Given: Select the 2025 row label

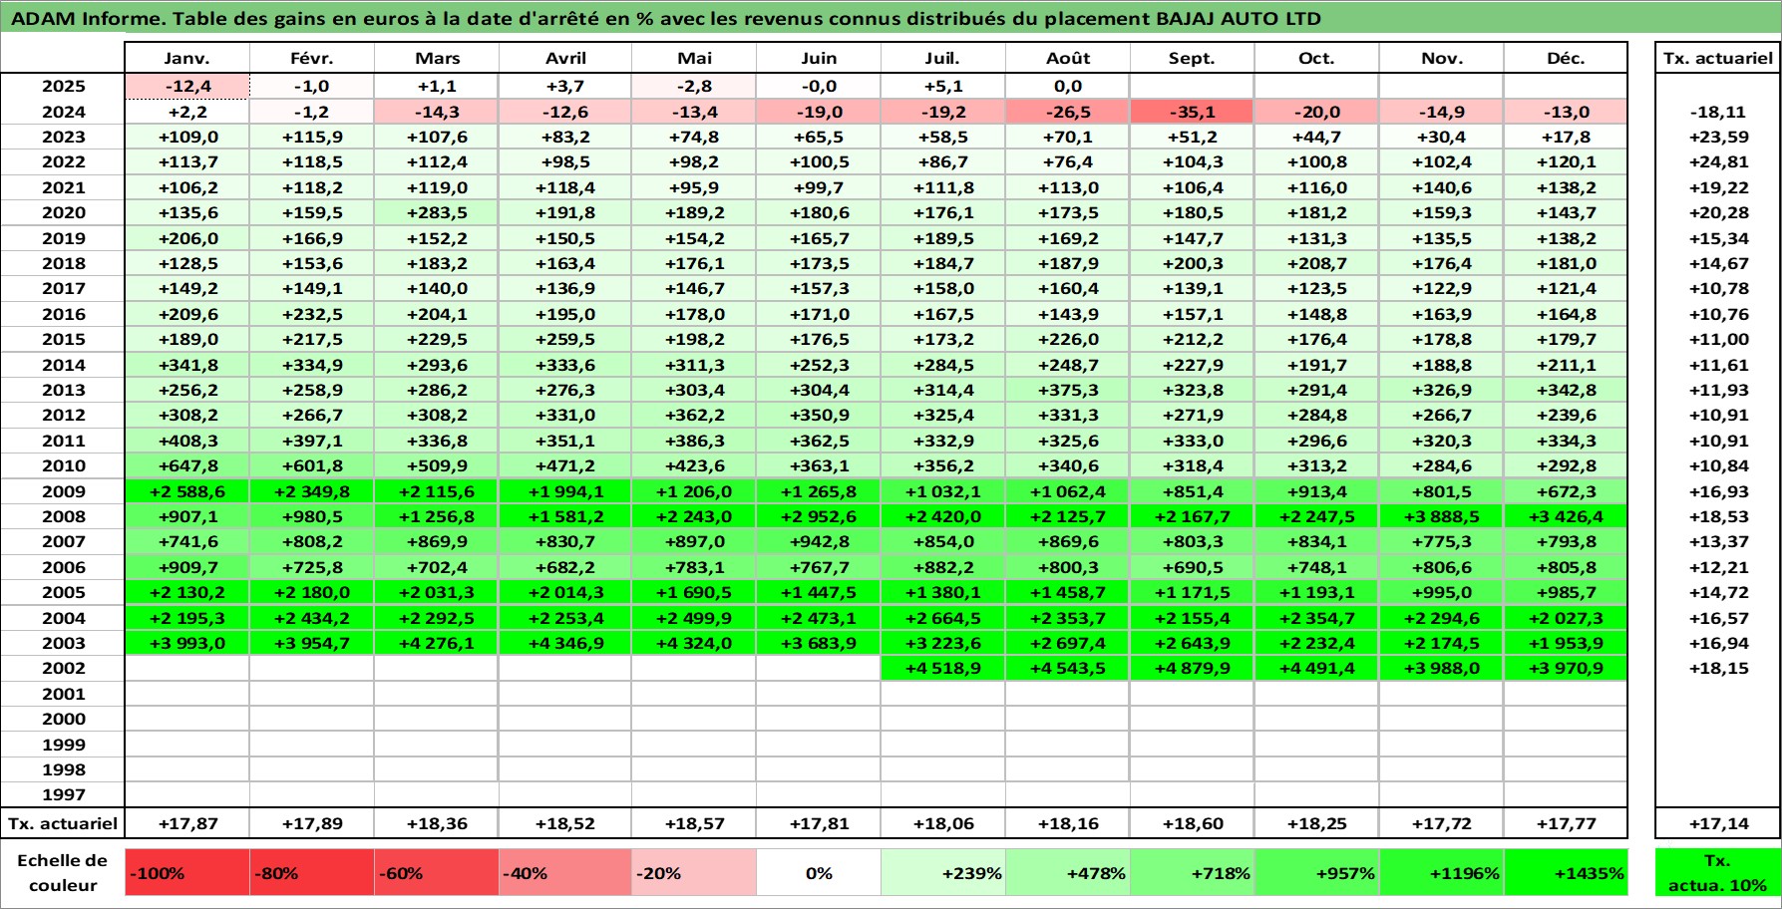Looking at the screenshot, I should click(63, 87).
